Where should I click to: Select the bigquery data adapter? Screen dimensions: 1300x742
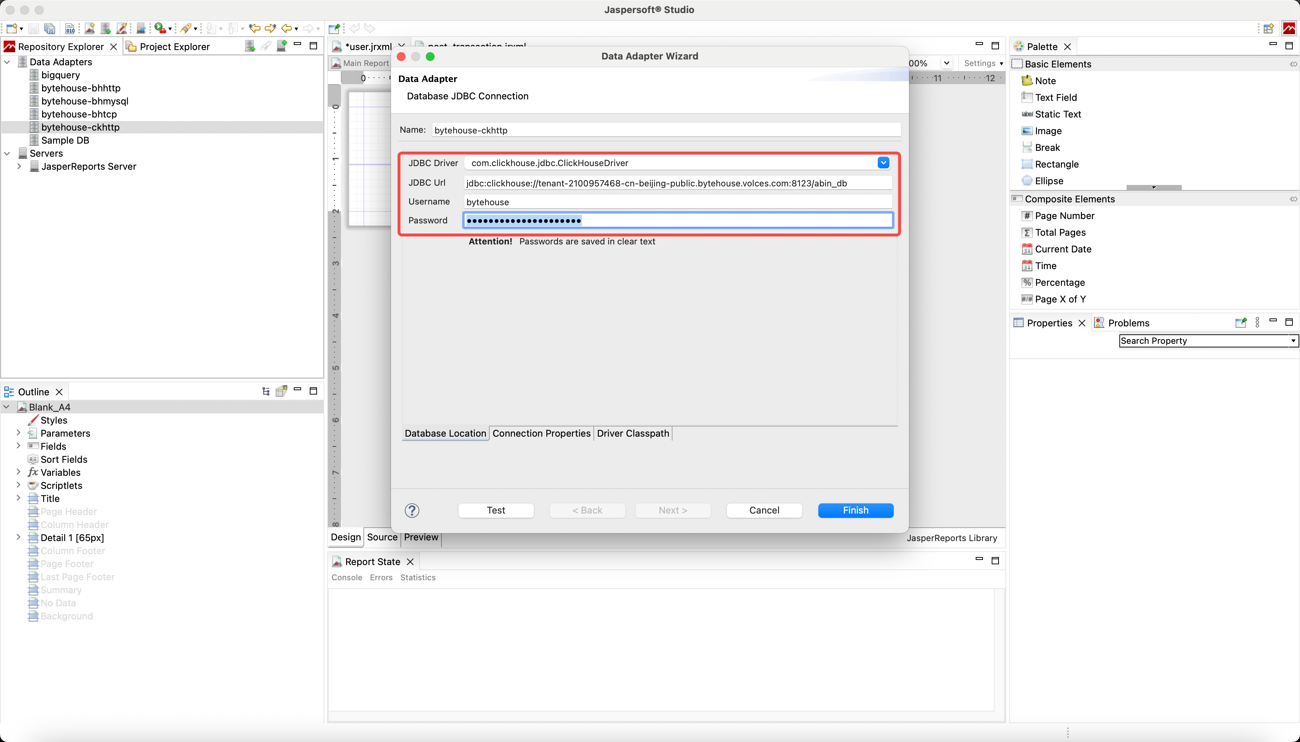point(61,75)
